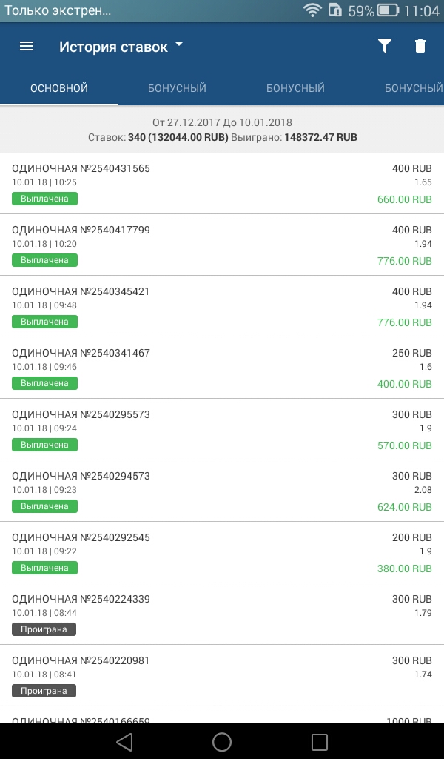This screenshot has height=759, width=444.
Task: Switch to the ОСНОВНОЙ tab
Action: click(59, 88)
